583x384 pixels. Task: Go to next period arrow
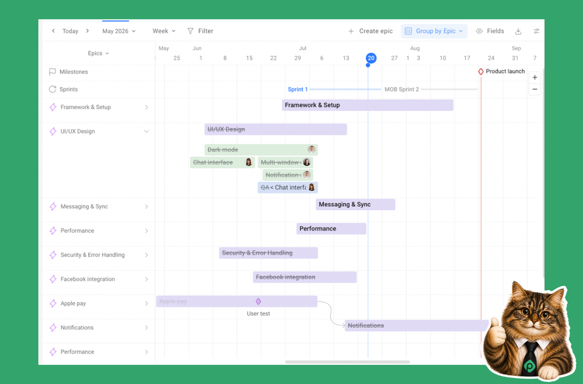click(x=88, y=31)
